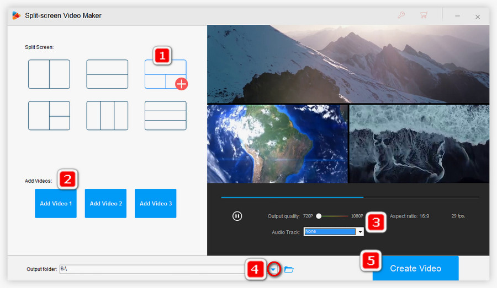This screenshot has width=497, height=288.
Task: Click the key register icon
Action: tap(401, 15)
